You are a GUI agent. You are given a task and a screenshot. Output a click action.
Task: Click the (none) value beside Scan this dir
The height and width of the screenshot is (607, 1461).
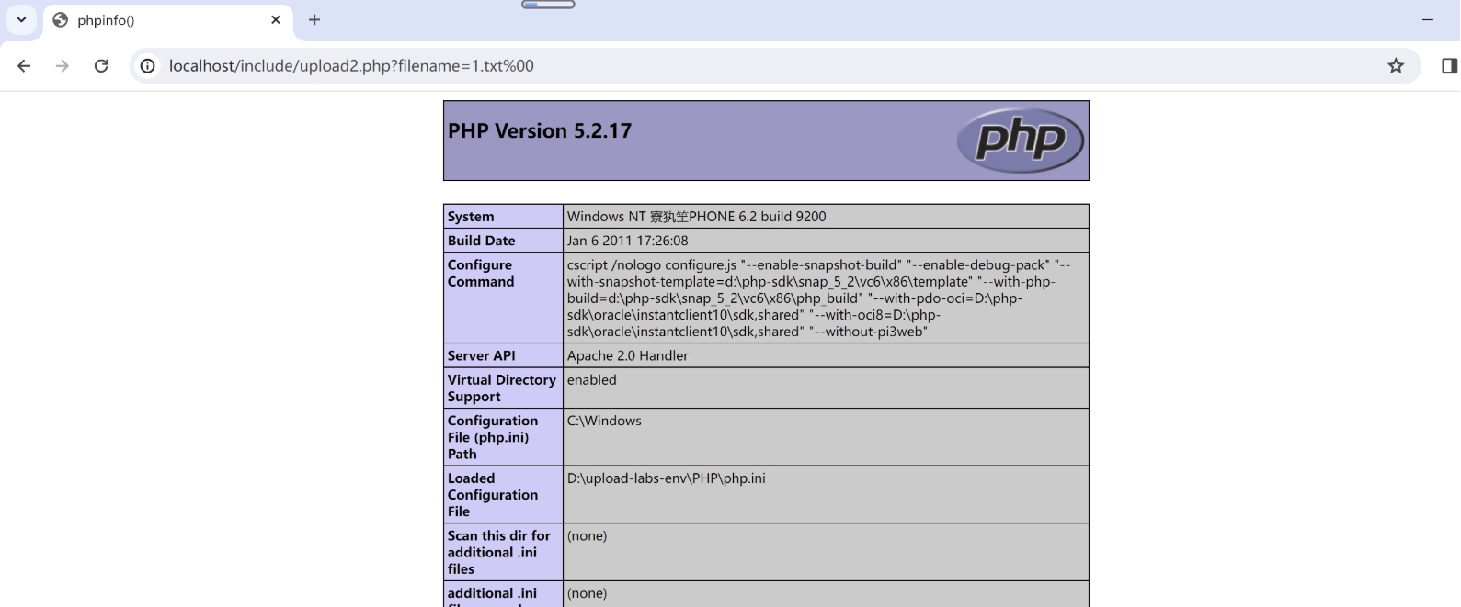tap(587, 536)
